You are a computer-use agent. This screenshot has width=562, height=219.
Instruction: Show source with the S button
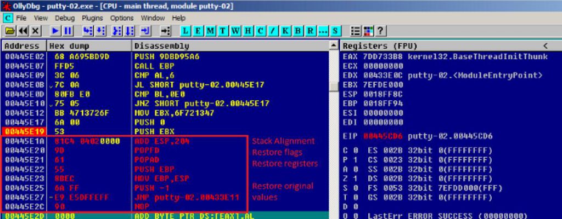335,31
